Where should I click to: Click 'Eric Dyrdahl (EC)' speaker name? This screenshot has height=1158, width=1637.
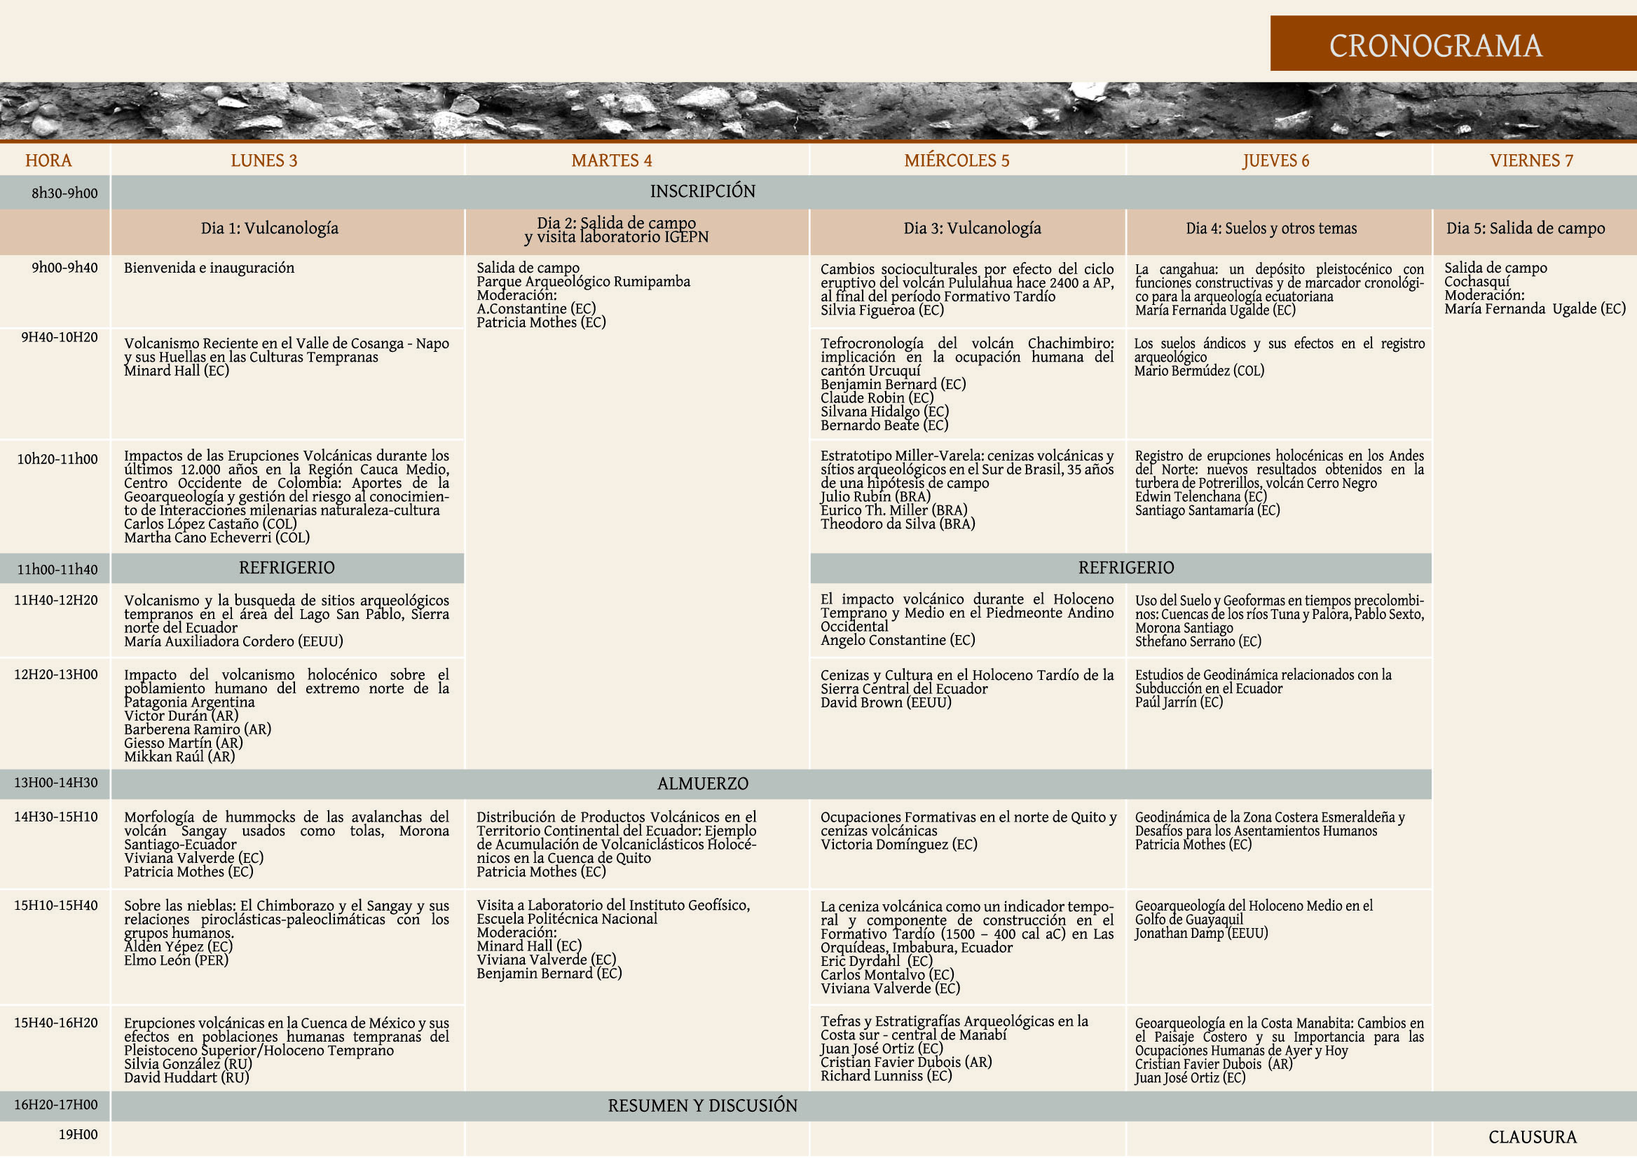[x=876, y=961]
